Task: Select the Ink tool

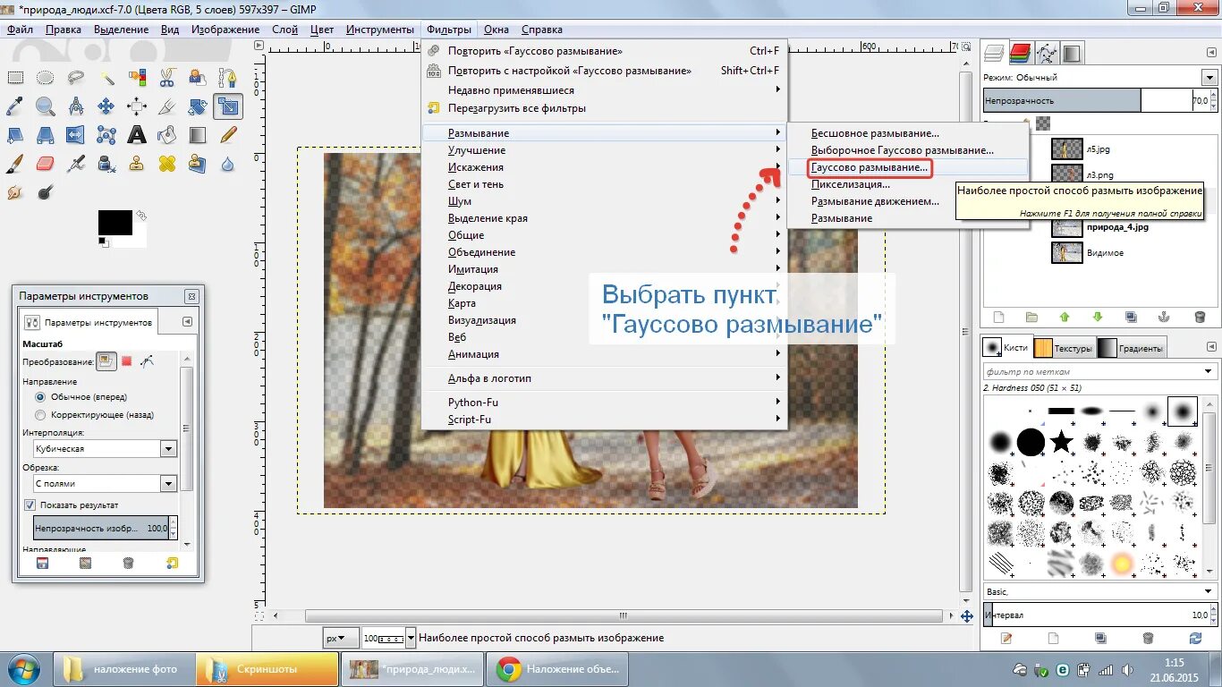Action: coord(106,164)
